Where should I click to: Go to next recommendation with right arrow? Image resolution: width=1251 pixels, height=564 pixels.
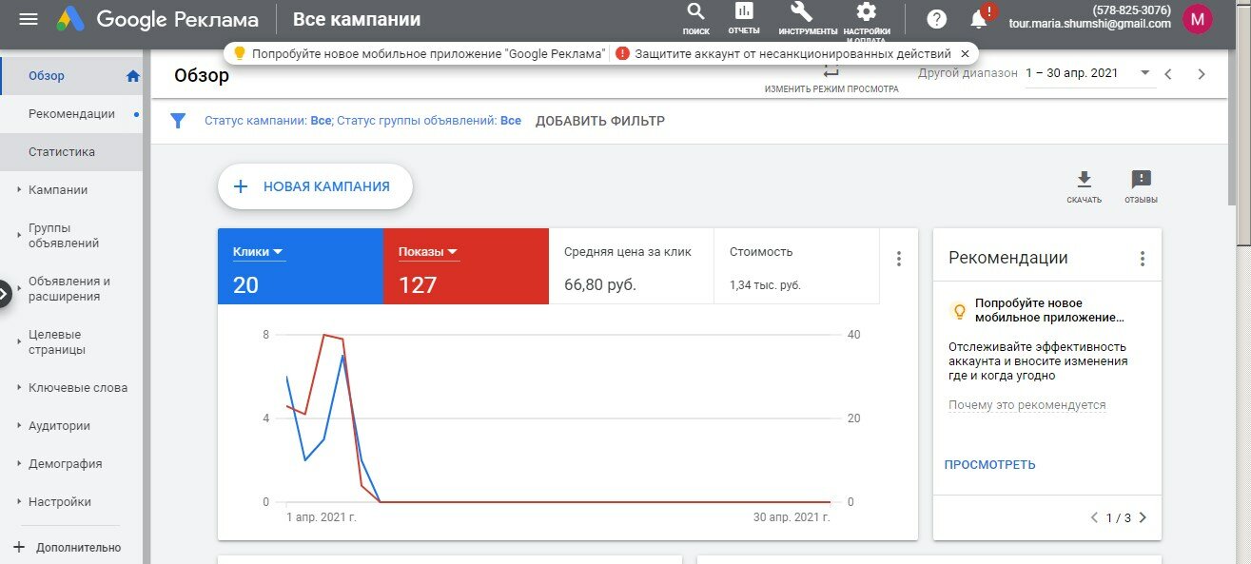pos(1143,517)
